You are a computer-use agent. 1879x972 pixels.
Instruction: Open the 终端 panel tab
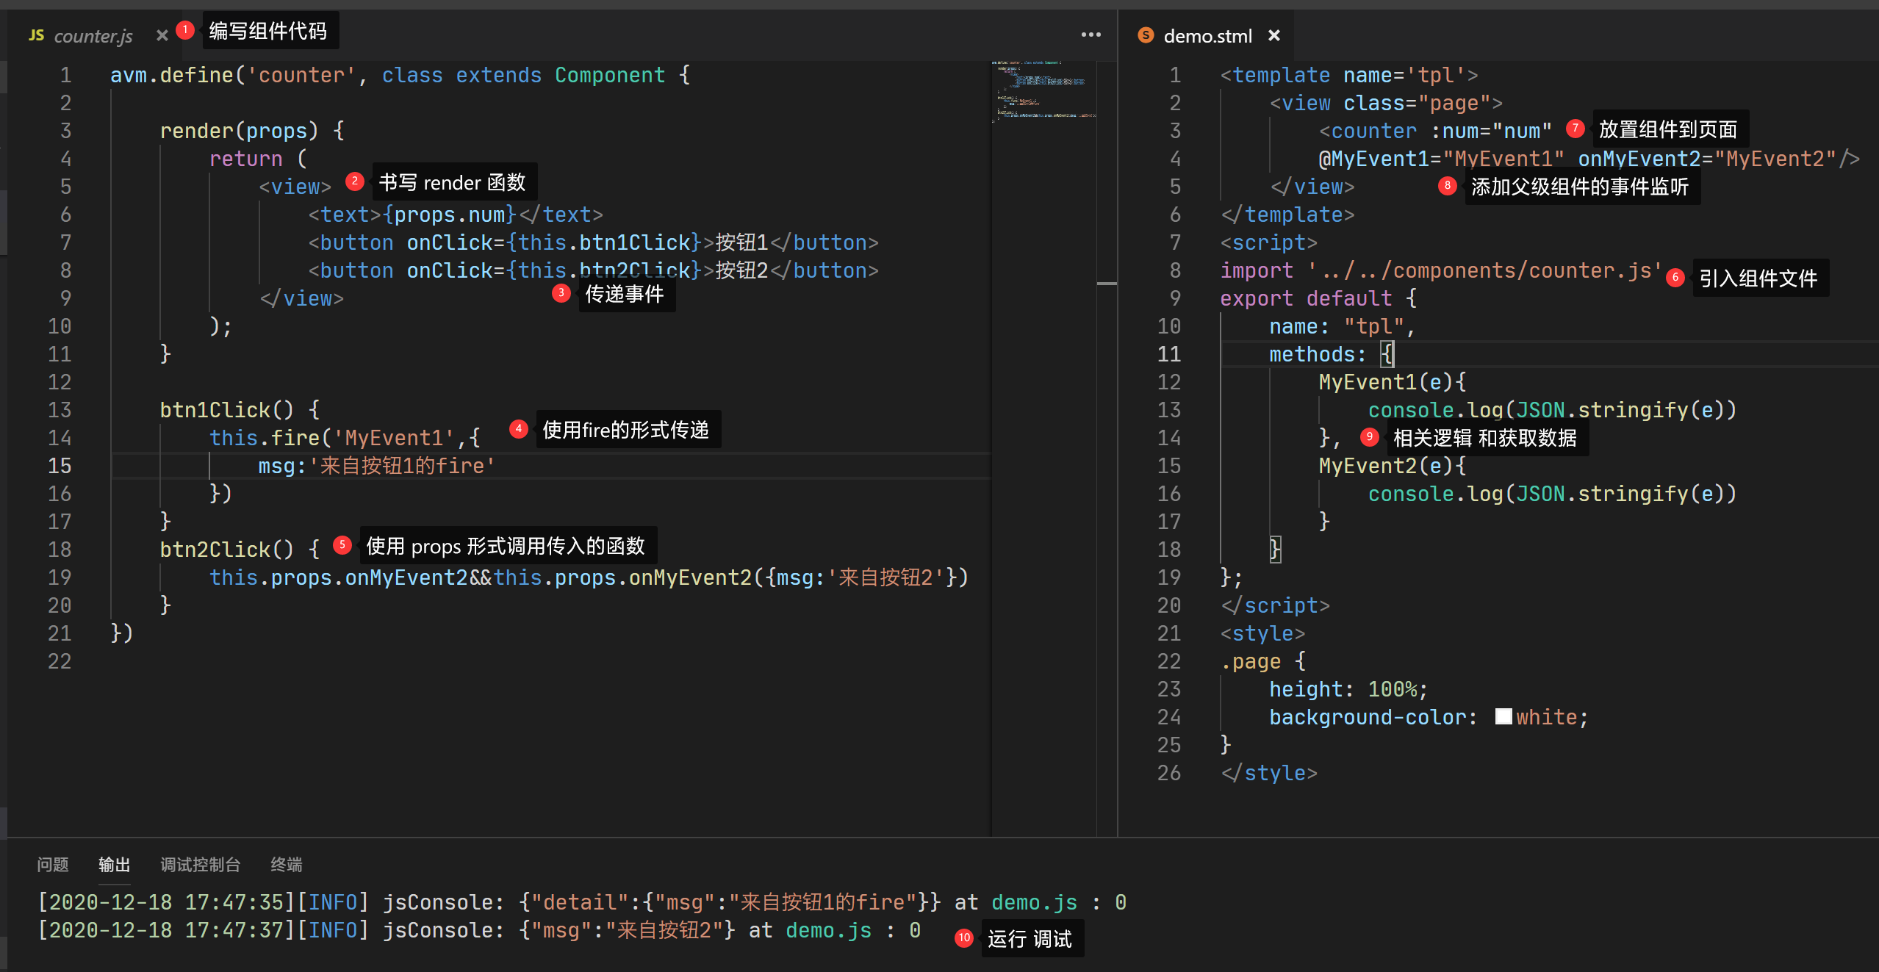click(x=286, y=865)
